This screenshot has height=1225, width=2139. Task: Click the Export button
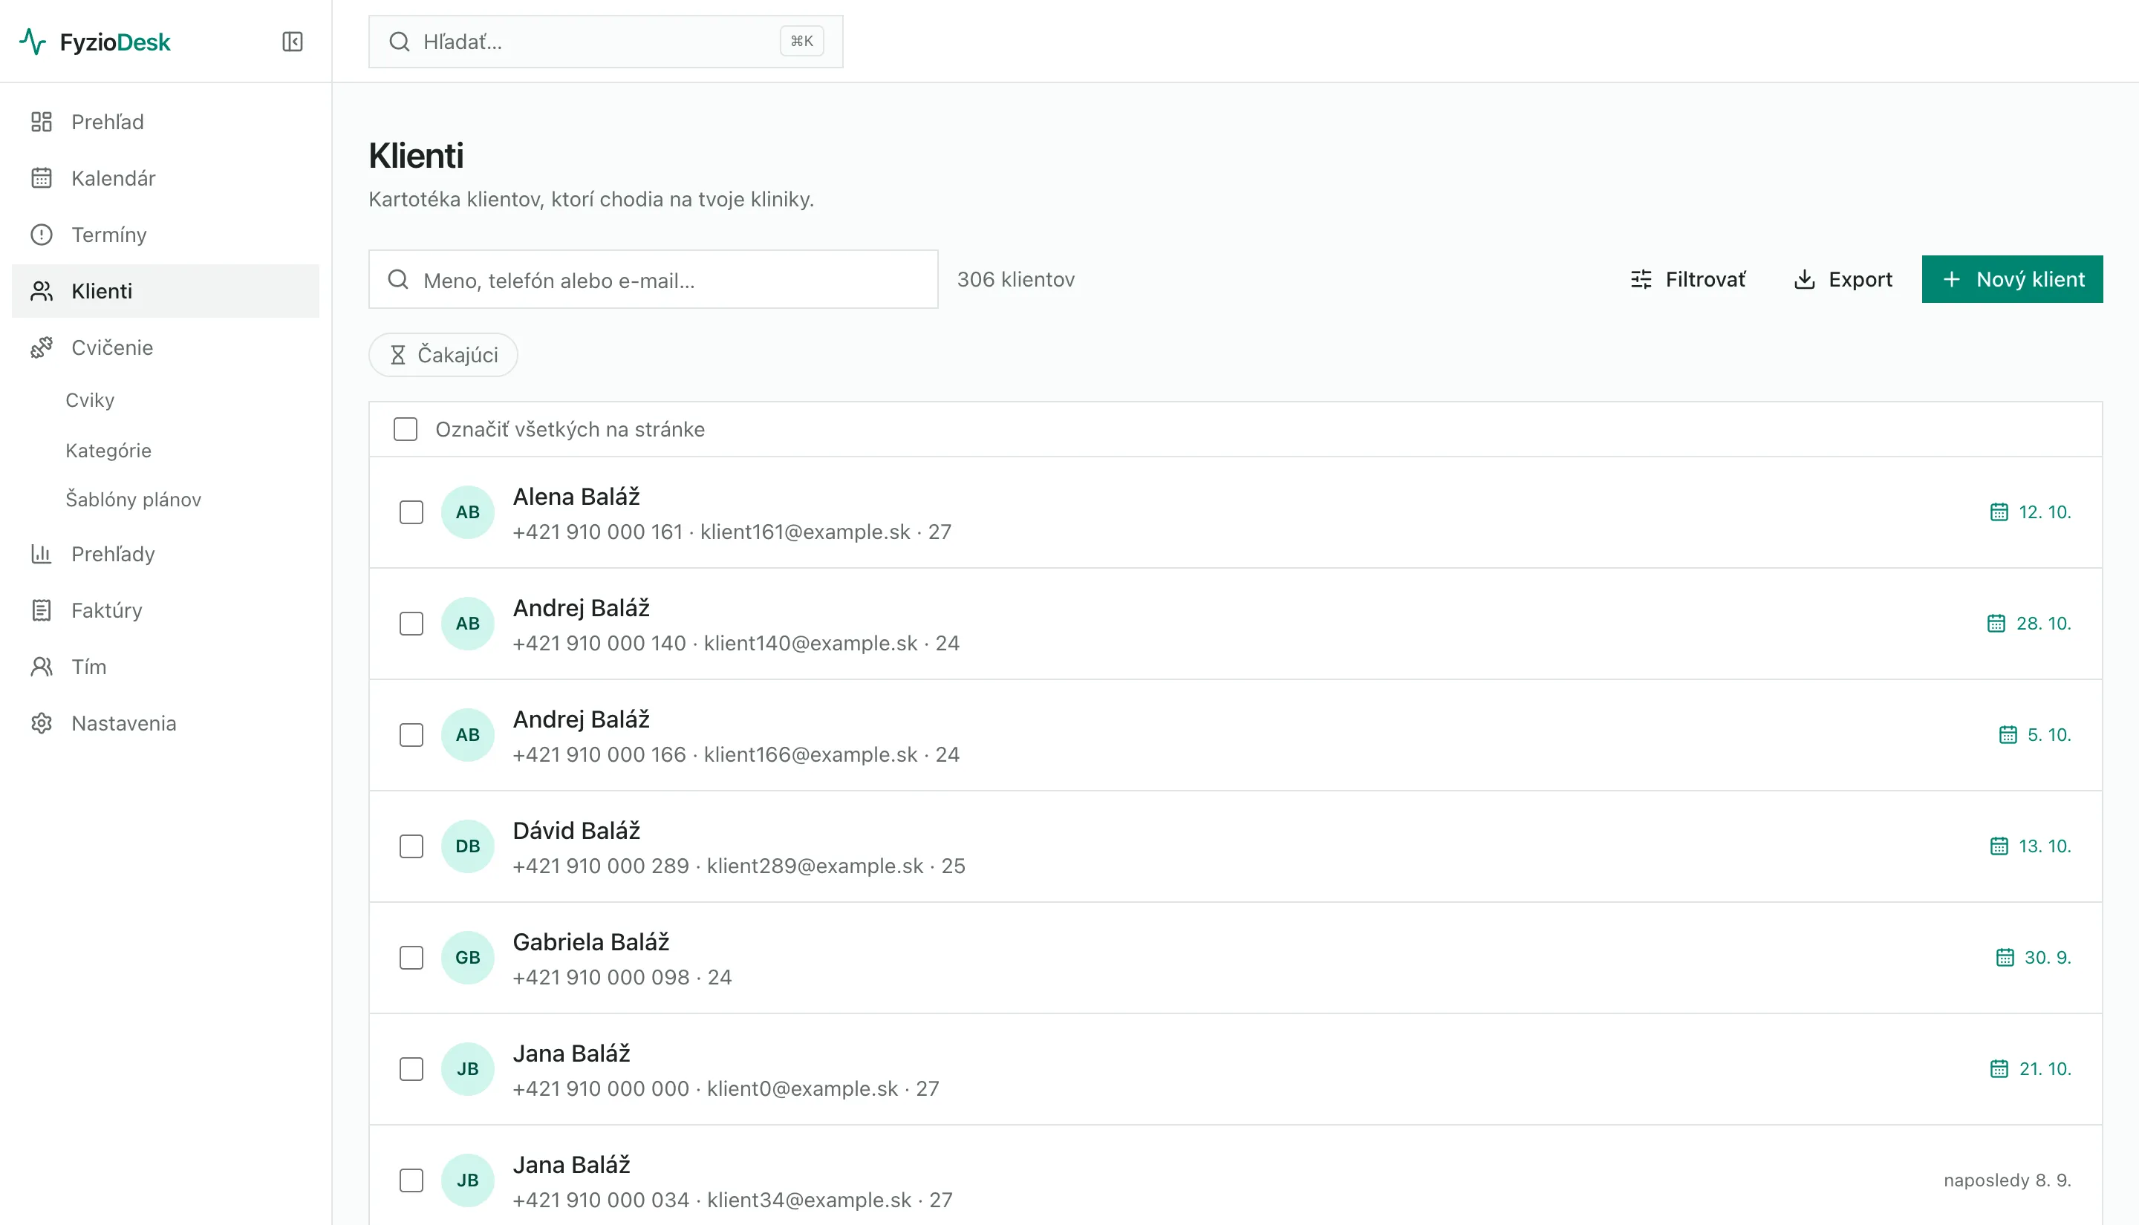1843,279
